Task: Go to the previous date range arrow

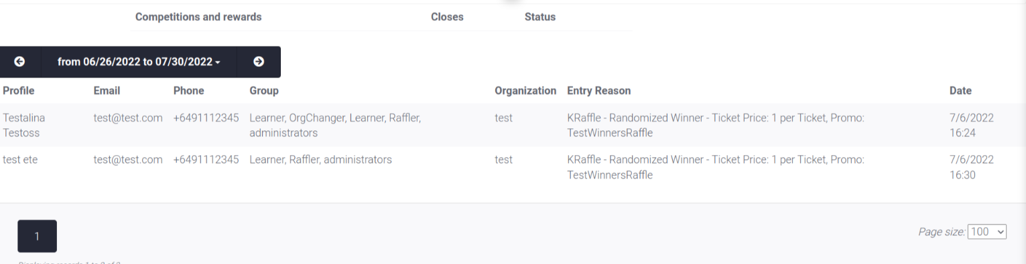Action: click(19, 62)
